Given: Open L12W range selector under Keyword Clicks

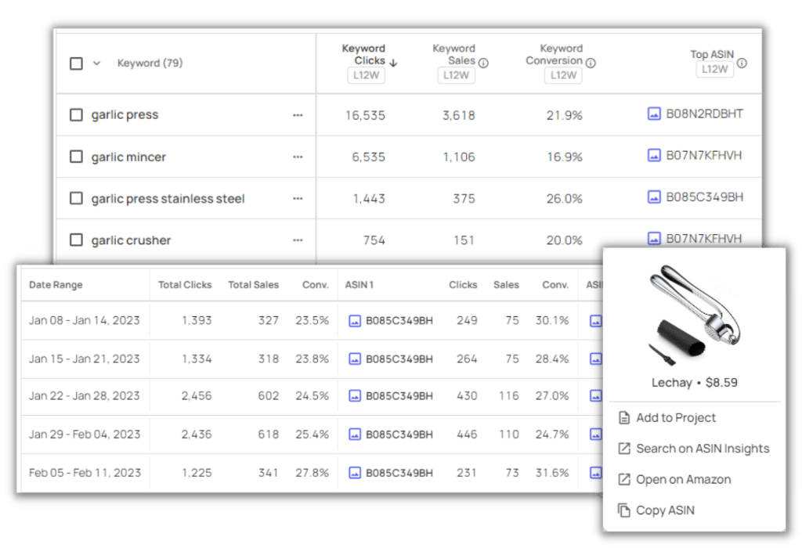Looking at the screenshot, I should coord(367,76).
